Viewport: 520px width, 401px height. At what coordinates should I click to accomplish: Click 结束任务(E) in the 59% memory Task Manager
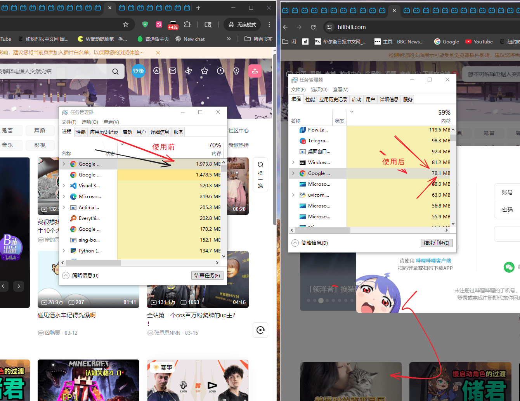[436, 243]
